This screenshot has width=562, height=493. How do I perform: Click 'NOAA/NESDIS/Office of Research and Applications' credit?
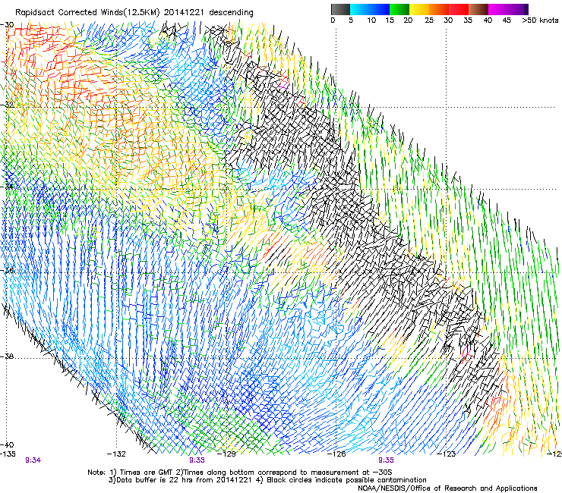click(x=447, y=488)
